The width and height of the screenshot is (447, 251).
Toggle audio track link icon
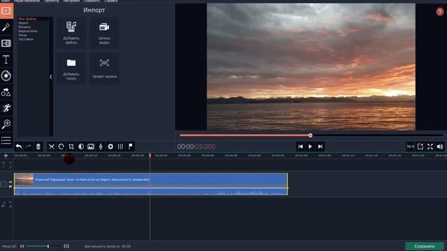pyautogui.click(x=10, y=206)
